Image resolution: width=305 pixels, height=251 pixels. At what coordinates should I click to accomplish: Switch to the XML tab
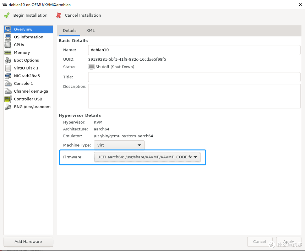tap(91, 30)
